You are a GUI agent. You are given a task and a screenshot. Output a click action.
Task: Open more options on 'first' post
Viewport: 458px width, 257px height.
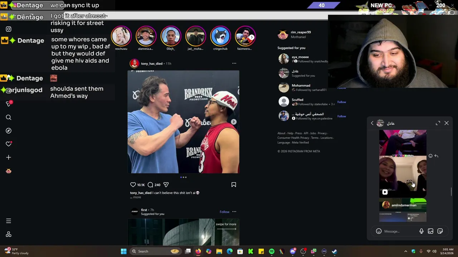234,212
